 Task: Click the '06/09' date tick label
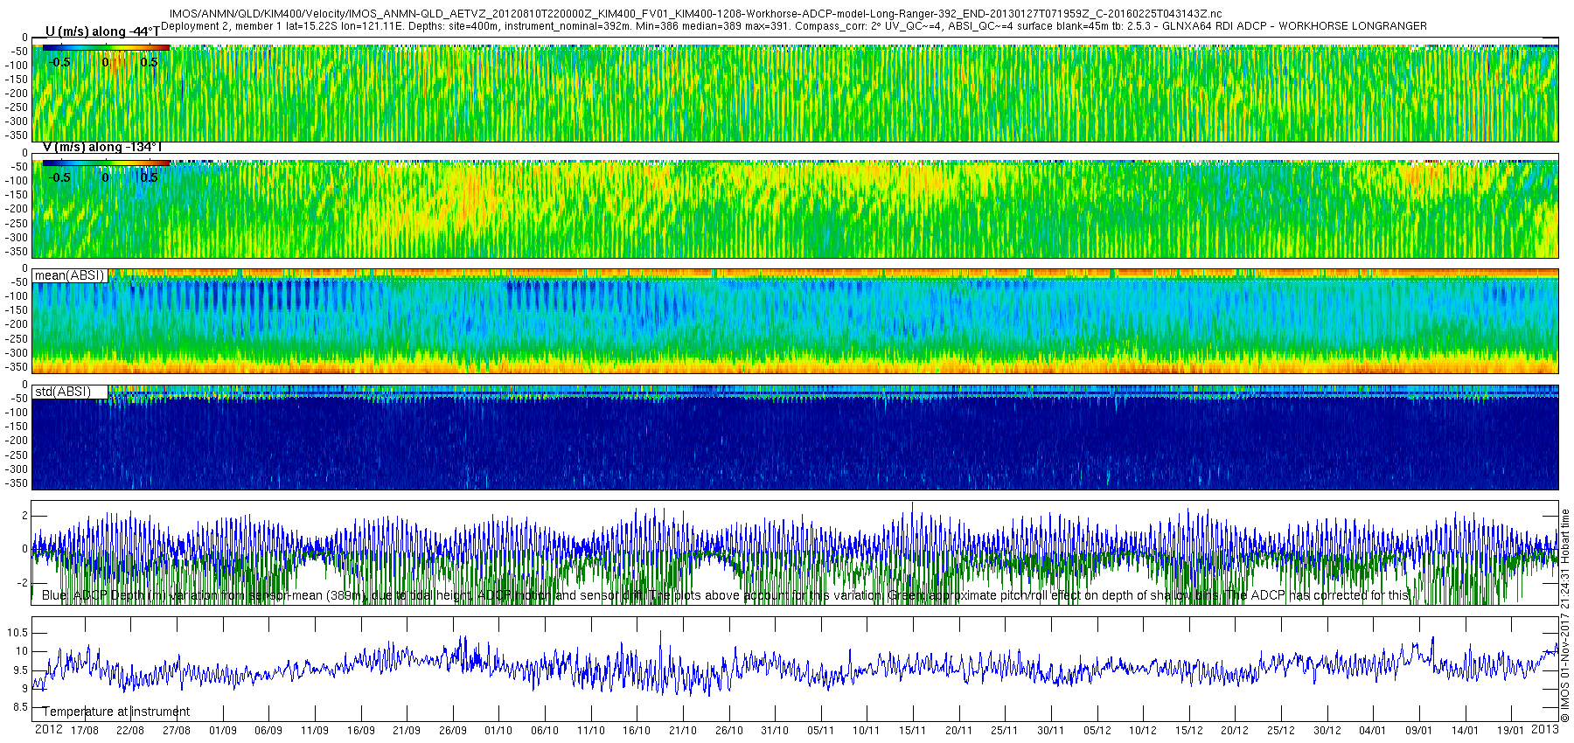pos(268,731)
